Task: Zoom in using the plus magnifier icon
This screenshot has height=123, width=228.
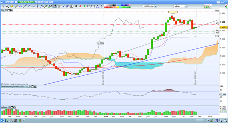Action: [225, 120]
